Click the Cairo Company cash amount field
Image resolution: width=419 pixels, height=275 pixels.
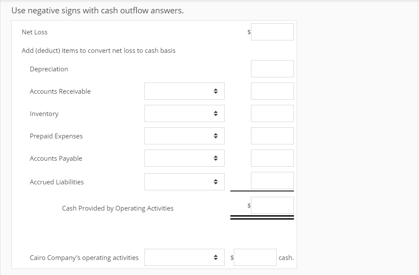pos(255,257)
